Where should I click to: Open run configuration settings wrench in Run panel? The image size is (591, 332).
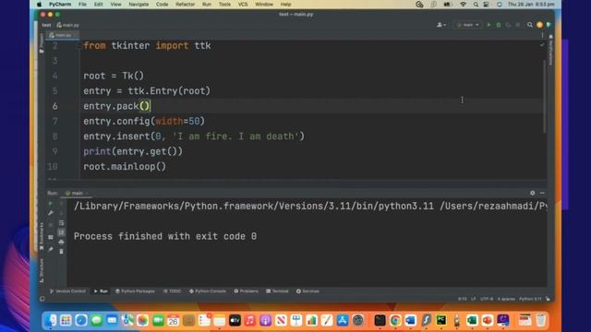tap(51, 213)
